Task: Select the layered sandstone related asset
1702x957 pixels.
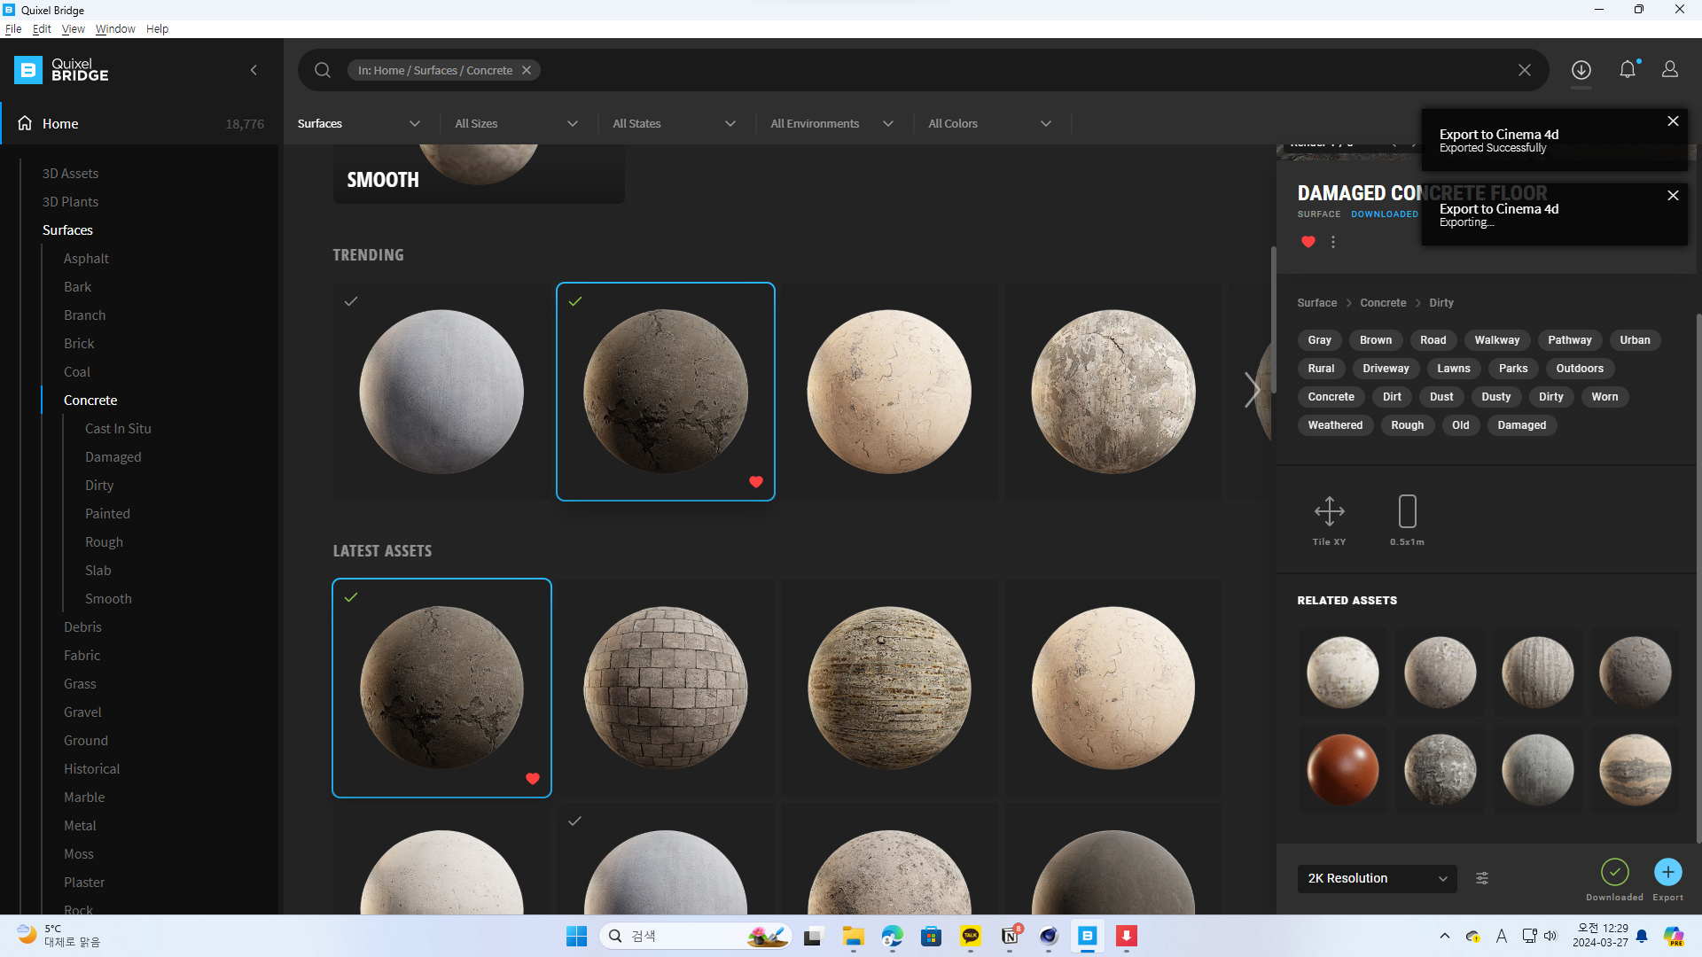Action: click(1635, 769)
